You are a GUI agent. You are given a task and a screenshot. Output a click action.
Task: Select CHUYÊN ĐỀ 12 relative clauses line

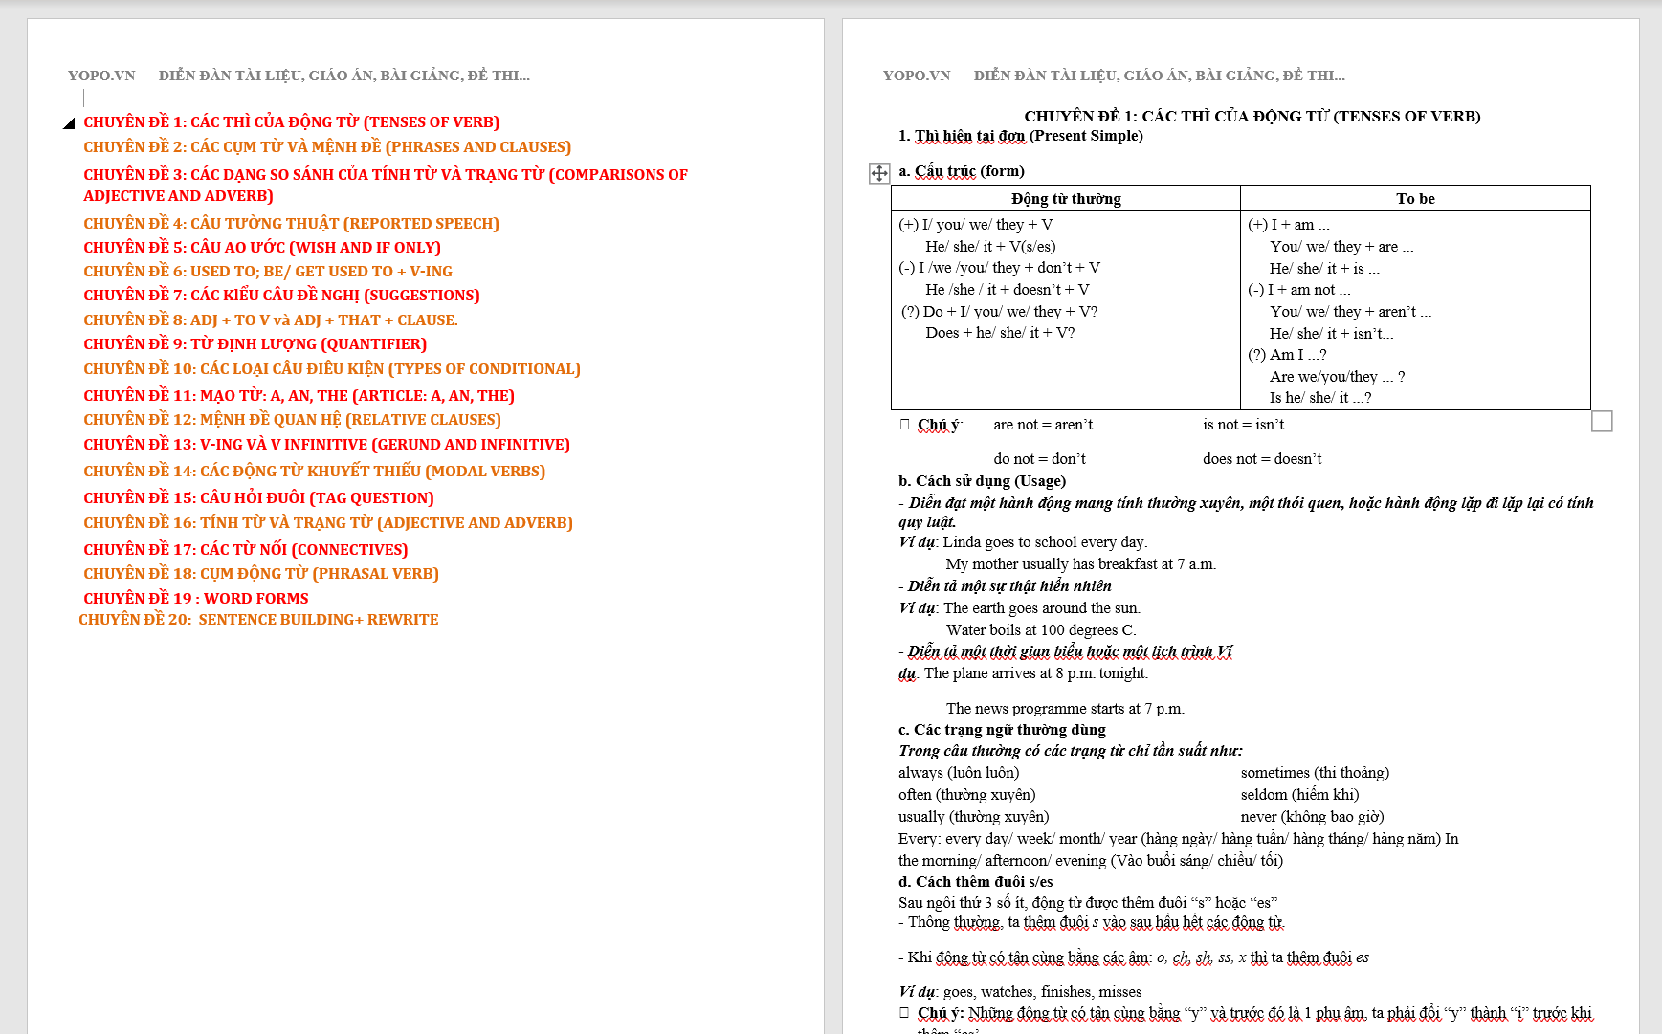coord(292,420)
